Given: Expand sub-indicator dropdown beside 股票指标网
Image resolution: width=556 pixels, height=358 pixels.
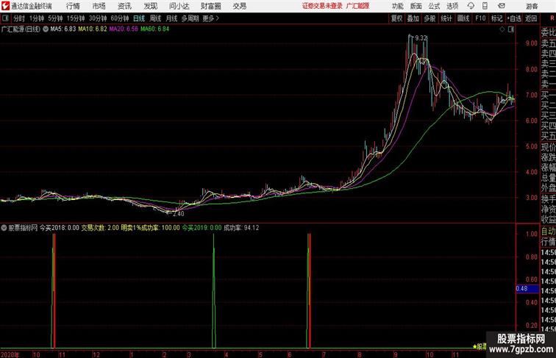Looking at the screenshot, I should pyautogui.click(x=4, y=228).
